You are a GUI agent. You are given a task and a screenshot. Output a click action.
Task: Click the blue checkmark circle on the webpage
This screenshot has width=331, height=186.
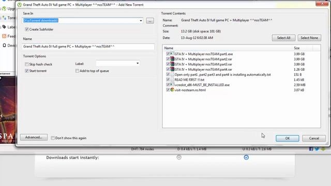point(246,157)
